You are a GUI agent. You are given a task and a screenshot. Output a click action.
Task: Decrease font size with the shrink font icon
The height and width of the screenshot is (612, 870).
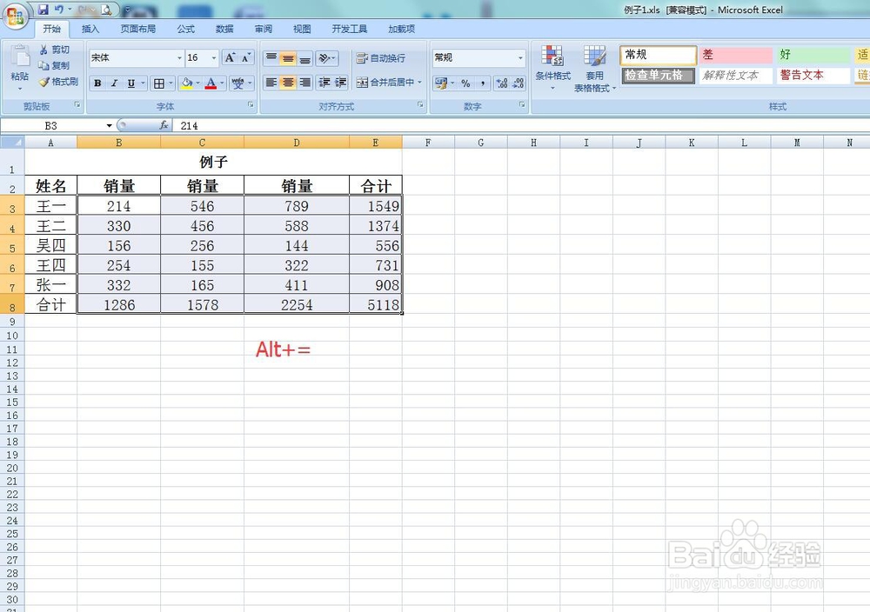tap(246, 57)
